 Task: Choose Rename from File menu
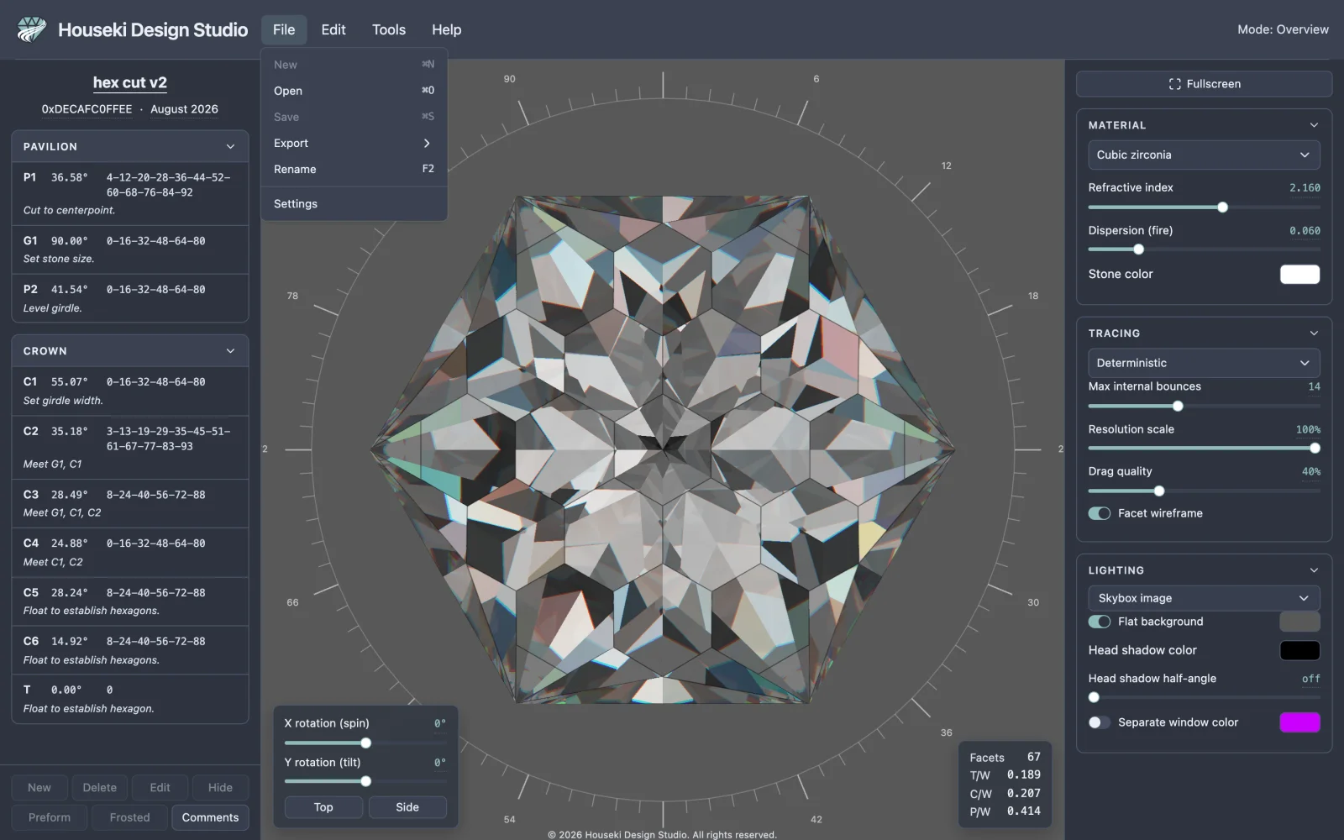coord(354,169)
